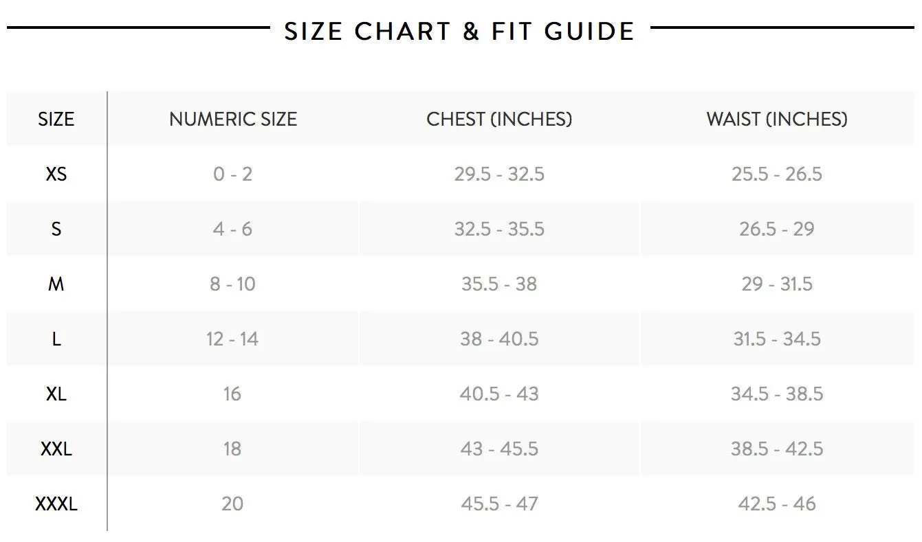Select the L size row label
The height and width of the screenshot is (542, 922).
pos(56,339)
